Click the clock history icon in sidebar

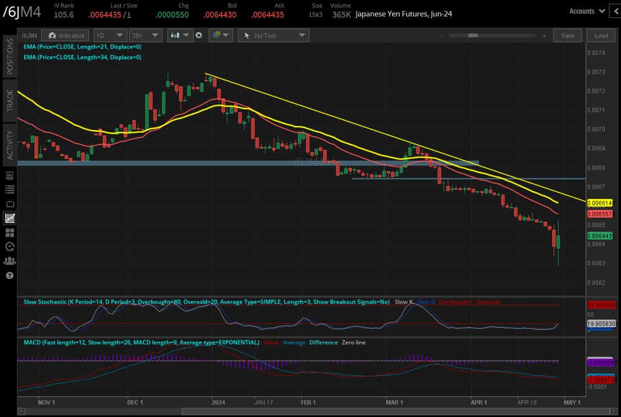[x=9, y=246]
